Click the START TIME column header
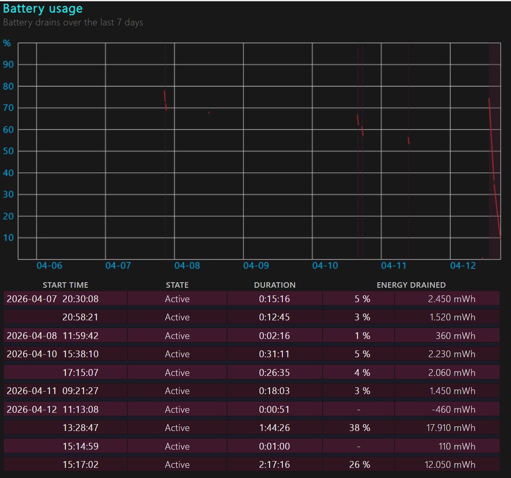The height and width of the screenshot is (478, 511). [66, 285]
